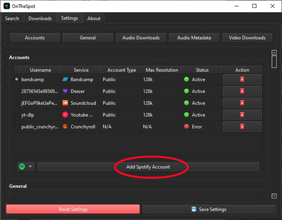Click the Crunchyroll orange logo icon

(x=65, y=127)
